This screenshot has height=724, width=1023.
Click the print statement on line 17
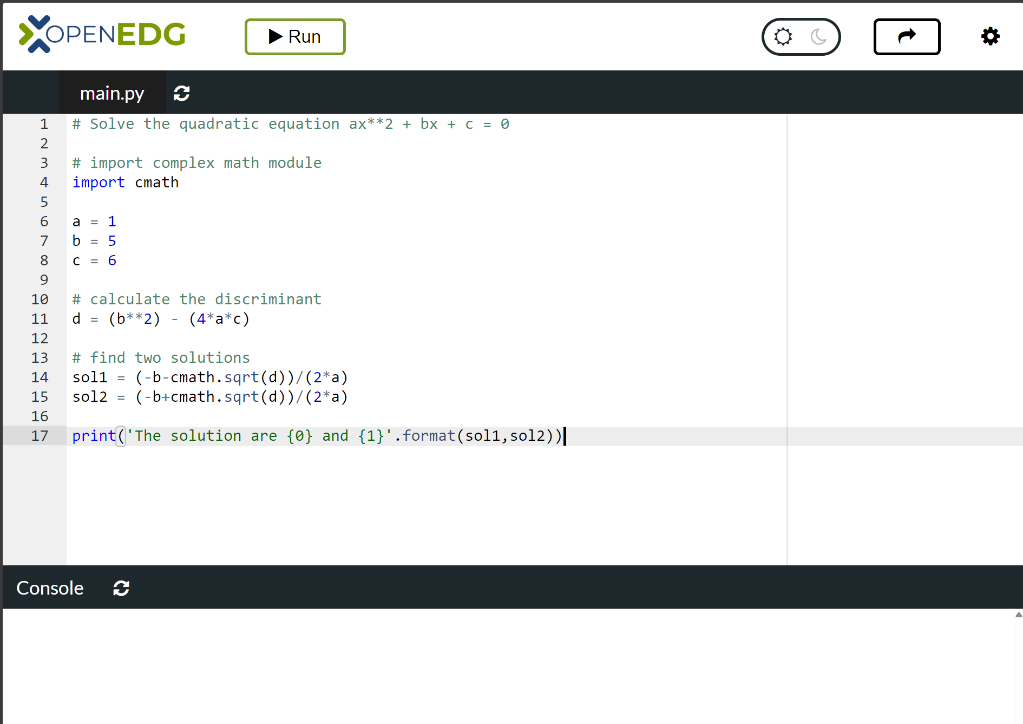point(317,436)
